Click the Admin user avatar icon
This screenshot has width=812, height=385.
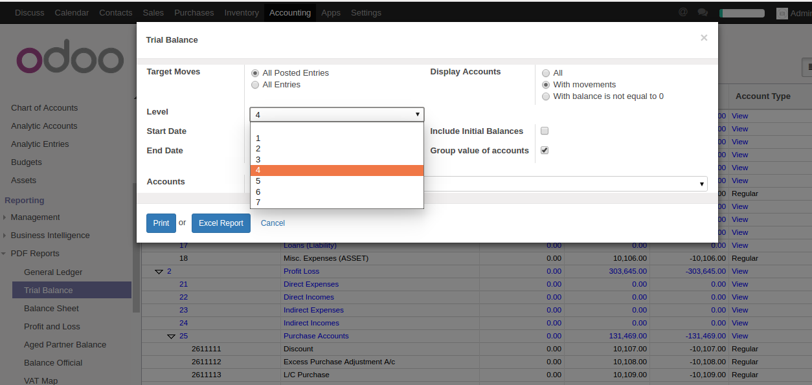coord(782,13)
